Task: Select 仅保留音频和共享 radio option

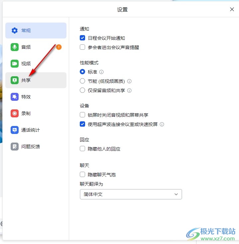Action: pos(82,90)
